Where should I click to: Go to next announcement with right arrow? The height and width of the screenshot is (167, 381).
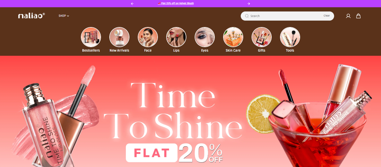point(249,4)
